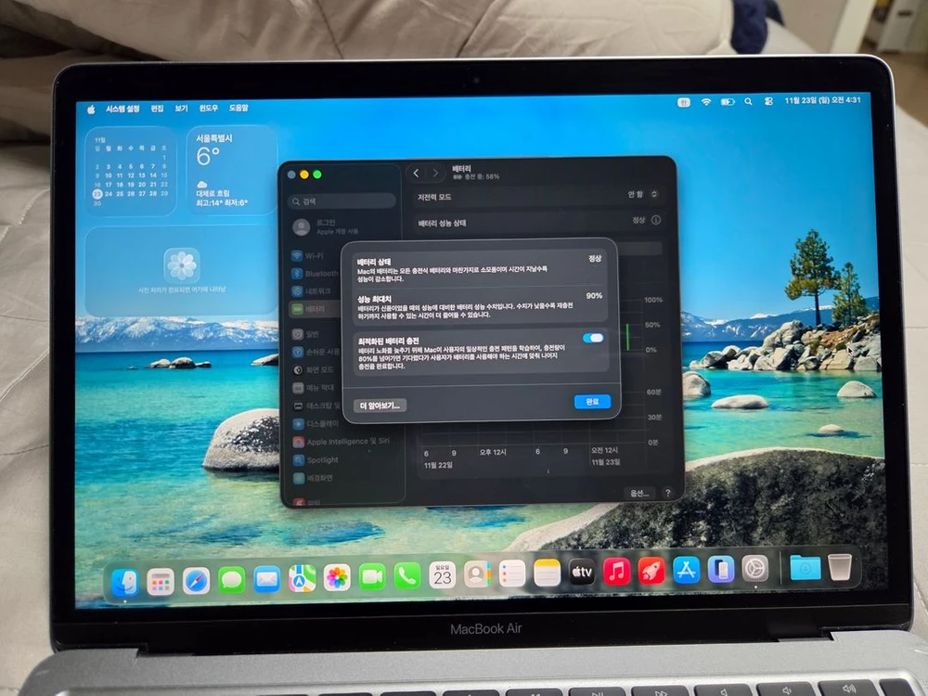The height and width of the screenshot is (696, 928).
Task: Open the 저전력 모드 popup selector
Action: tap(643, 194)
